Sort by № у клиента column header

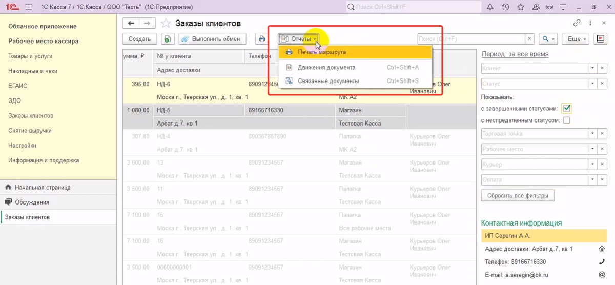click(x=199, y=56)
